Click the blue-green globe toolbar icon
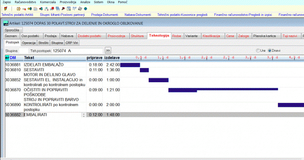The width and height of the screenshot is (304, 160). click(86, 9)
